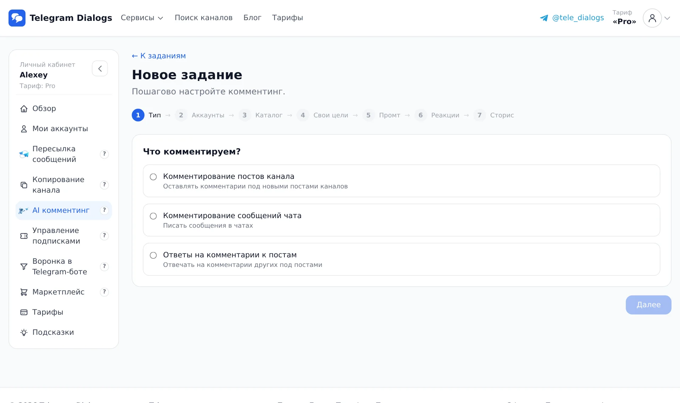Click the Тариф «Pro» label

(x=624, y=17)
